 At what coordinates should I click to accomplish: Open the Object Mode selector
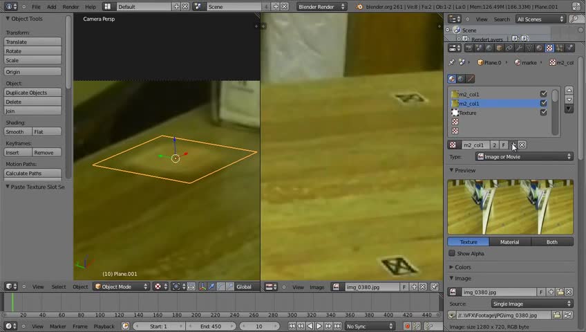click(x=121, y=287)
